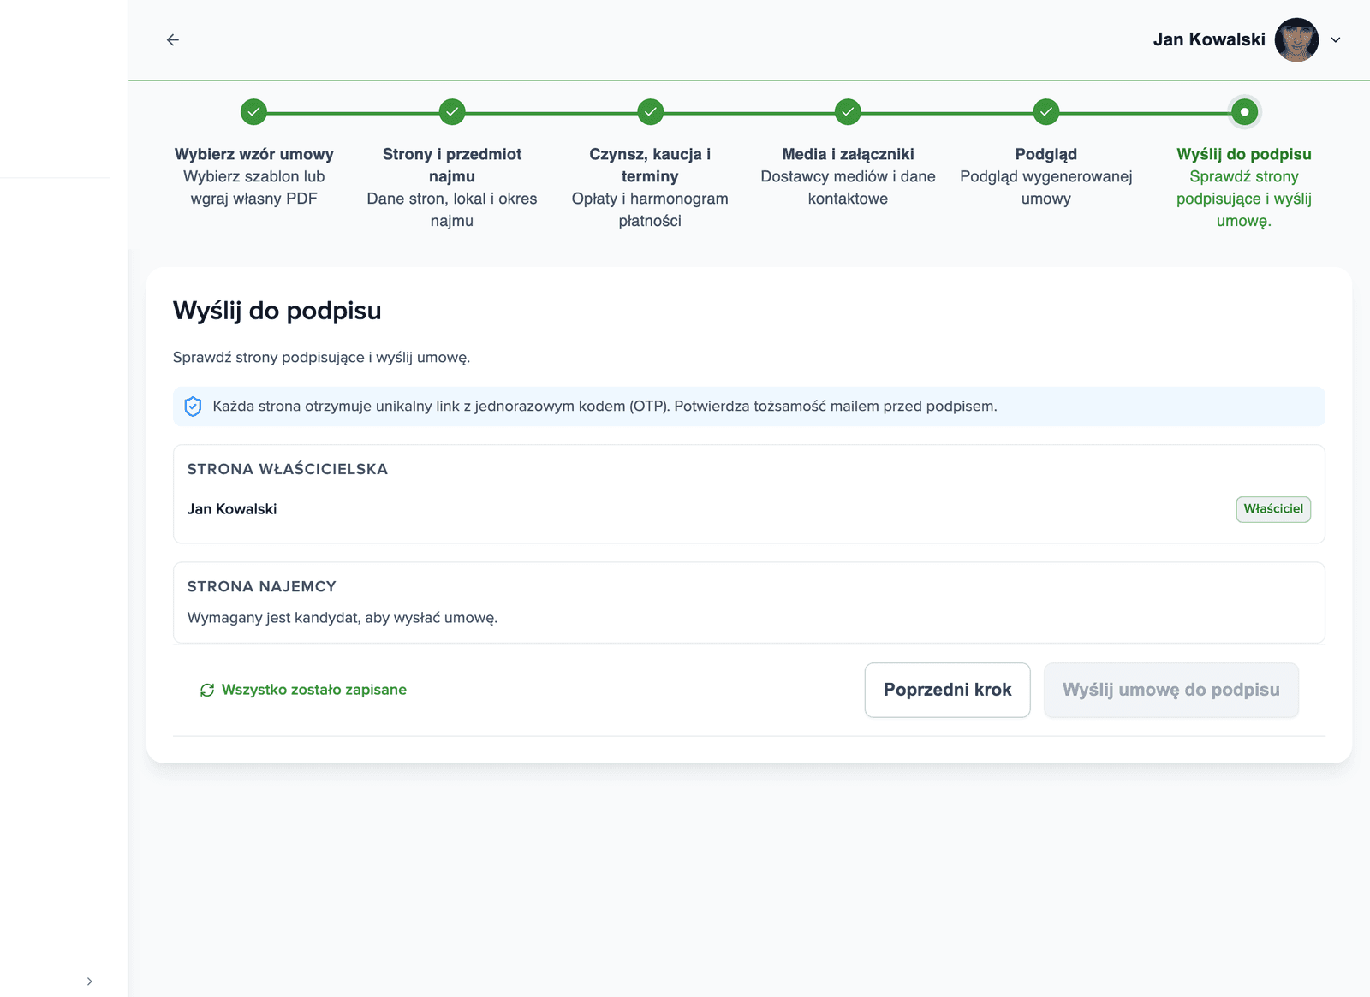
Task: Jump to the 'Wybierz wzór umowy' step circle
Action: coord(253,112)
